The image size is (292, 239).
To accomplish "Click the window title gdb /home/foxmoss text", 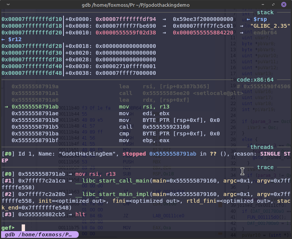I will [x=136, y=5].
